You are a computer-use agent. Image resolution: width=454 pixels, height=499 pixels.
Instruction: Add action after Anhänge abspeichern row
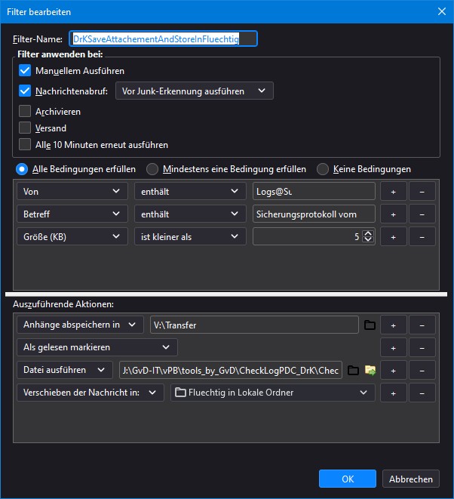click(393, 325)
